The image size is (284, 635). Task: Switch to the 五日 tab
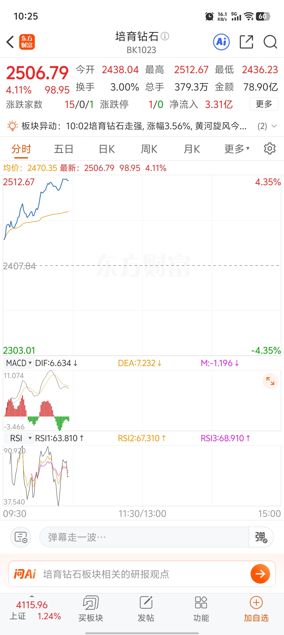pos(64,149)
